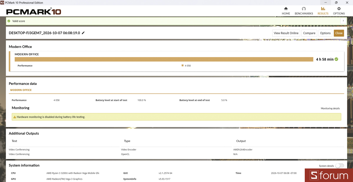Screen dimensions: 353x182
Task: Close the result with Close button
Action: 339,33
